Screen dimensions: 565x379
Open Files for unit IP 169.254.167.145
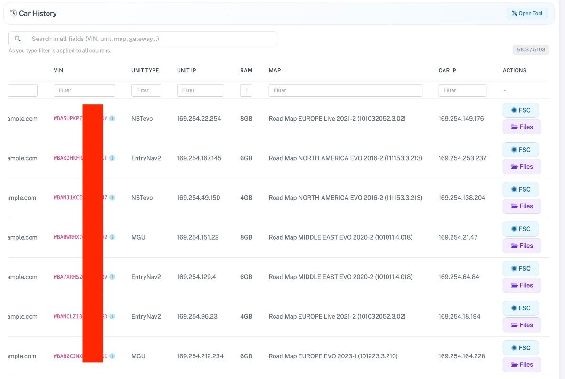522,166
